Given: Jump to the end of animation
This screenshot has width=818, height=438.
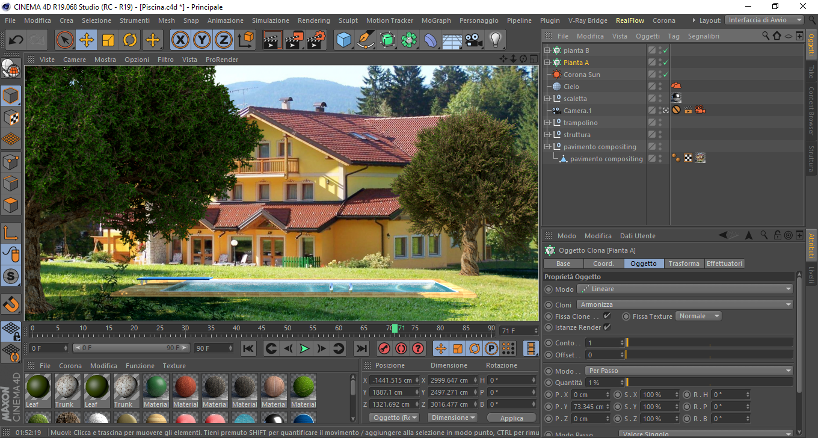Looking at the screenshot, I should 361,348.
